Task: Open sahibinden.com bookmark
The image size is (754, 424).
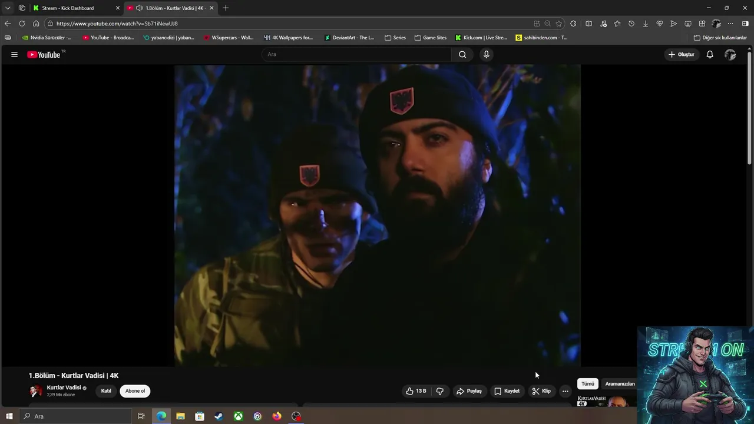Action: (x=541, y=38)
